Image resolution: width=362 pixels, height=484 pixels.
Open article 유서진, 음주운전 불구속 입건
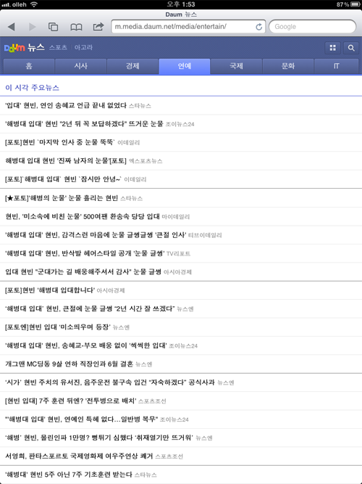(181, 382)
